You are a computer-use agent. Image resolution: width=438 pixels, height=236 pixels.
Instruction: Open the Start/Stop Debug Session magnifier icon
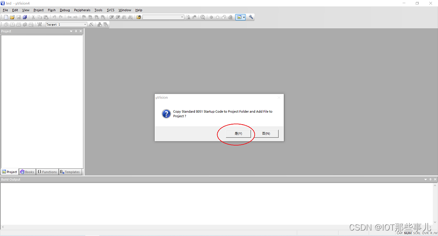pos(203,17)
